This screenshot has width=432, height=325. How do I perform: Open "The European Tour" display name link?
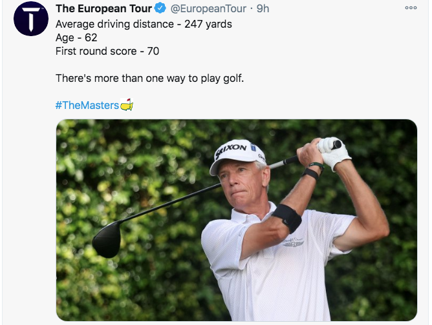point(103,9)
